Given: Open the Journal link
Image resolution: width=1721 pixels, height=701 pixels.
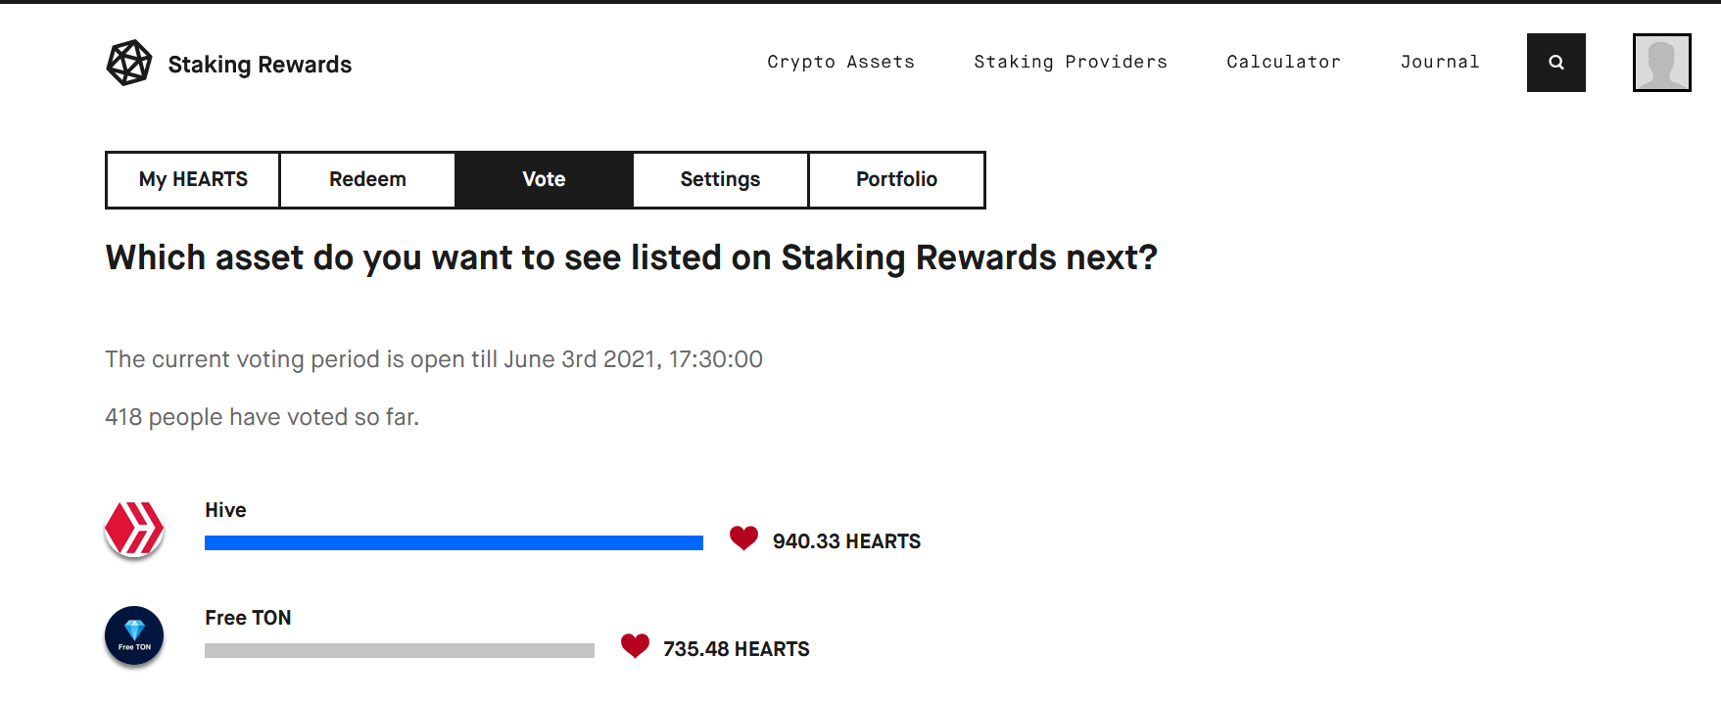Looking at the screenshot, I should [1439, 62].
